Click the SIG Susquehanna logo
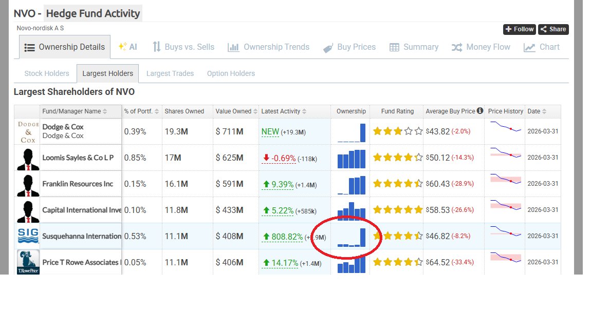Screen dimensions: 591x312 click(28, 236)
